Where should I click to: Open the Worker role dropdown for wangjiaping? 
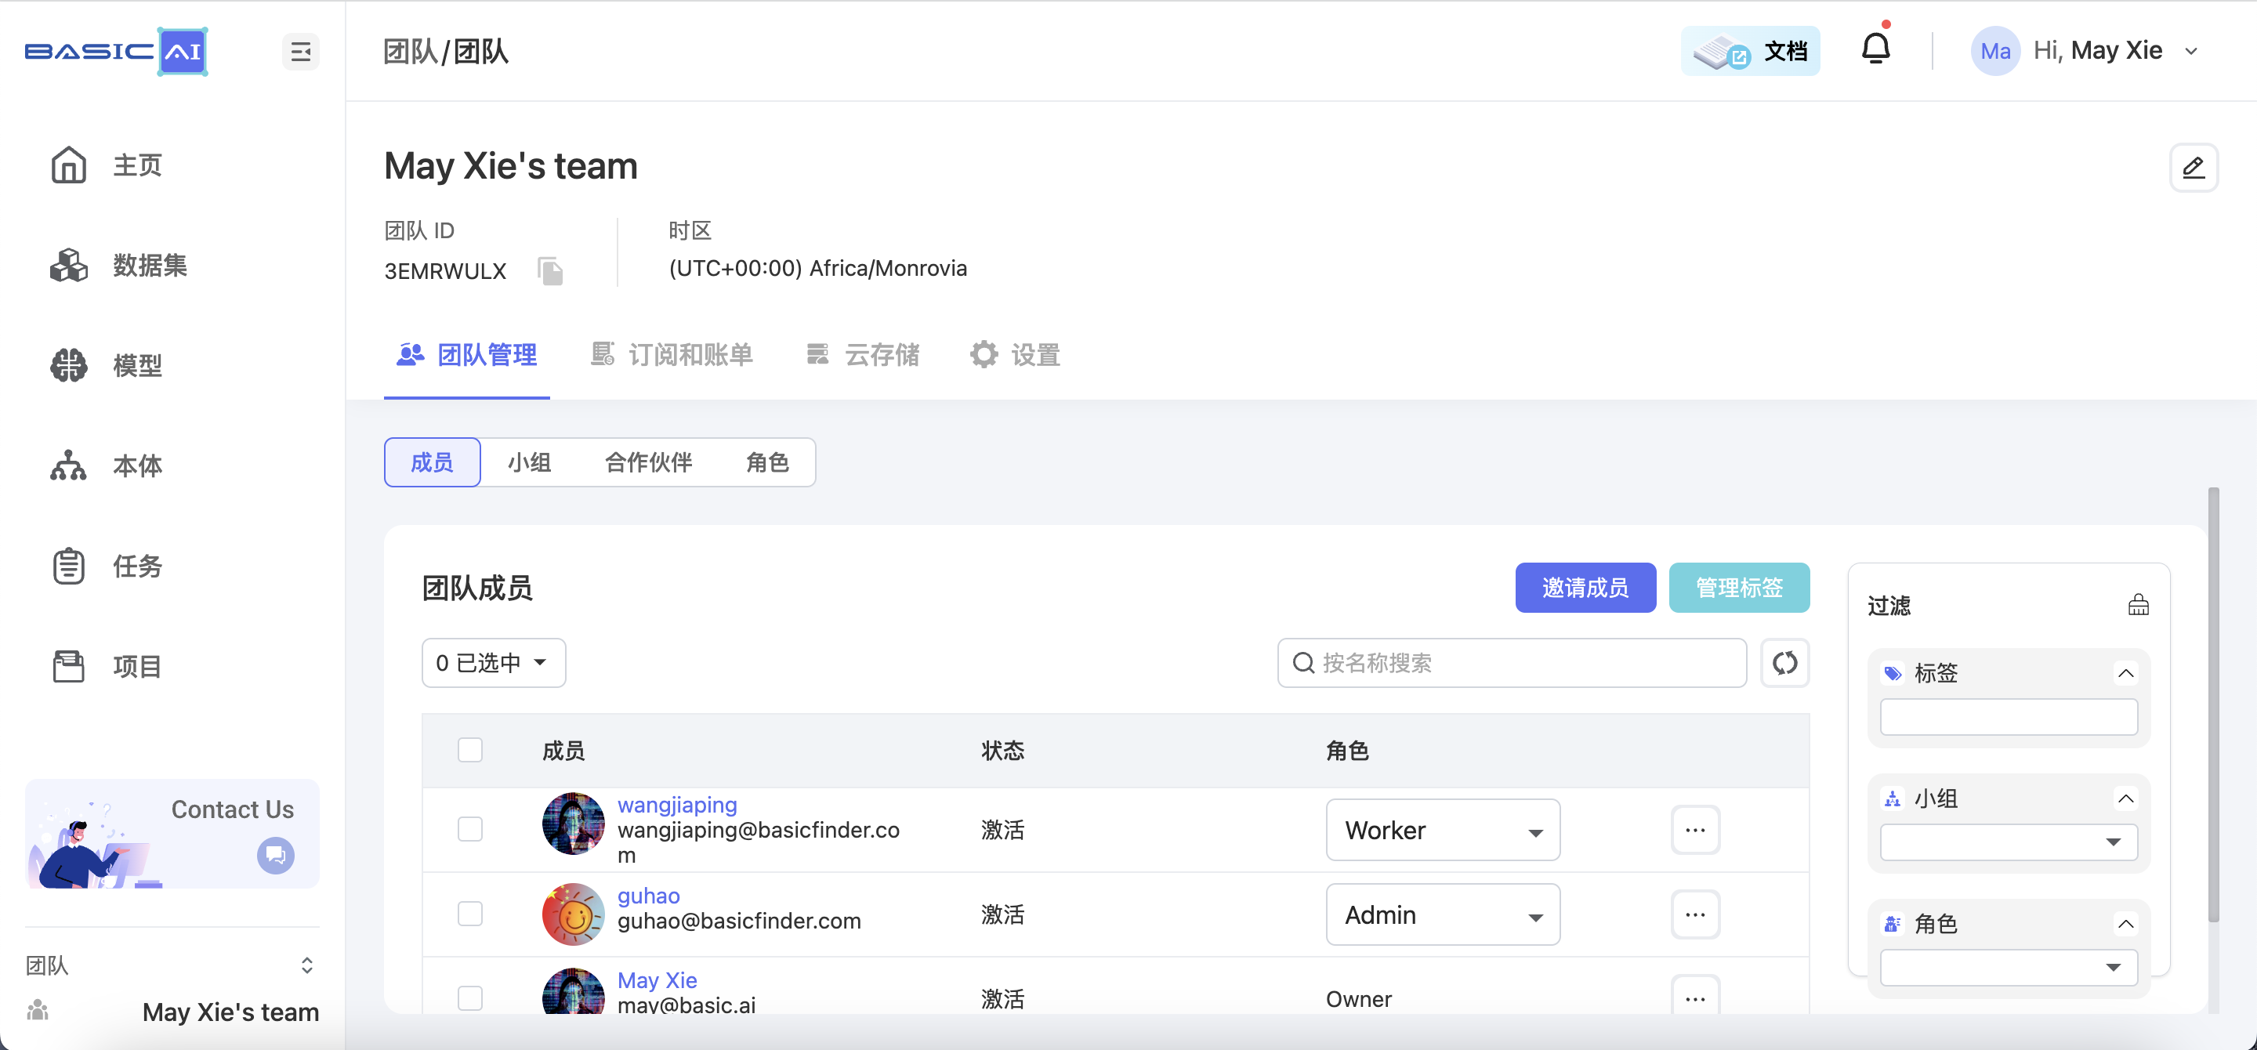1442,829
